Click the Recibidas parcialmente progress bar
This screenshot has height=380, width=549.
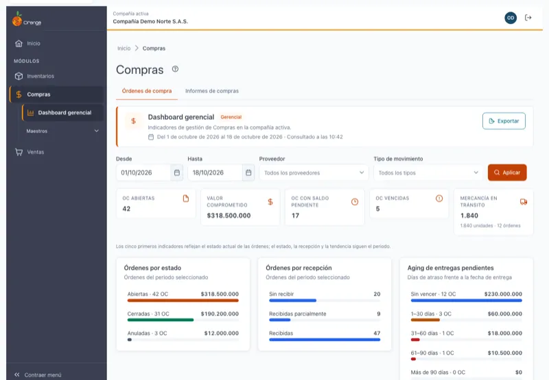280,320
